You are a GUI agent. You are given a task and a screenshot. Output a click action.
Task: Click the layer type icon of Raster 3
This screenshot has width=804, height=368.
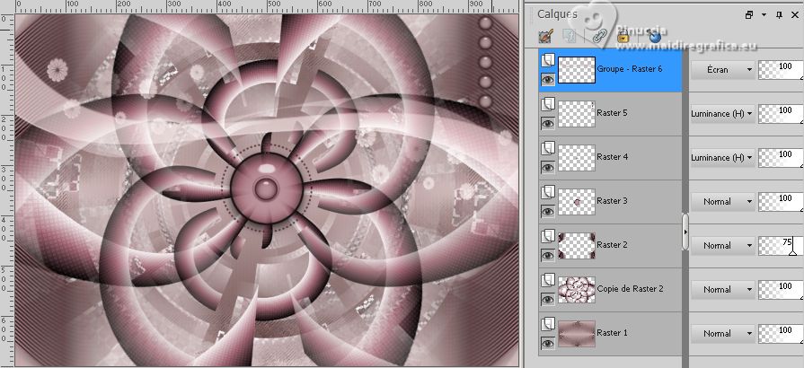548,193
